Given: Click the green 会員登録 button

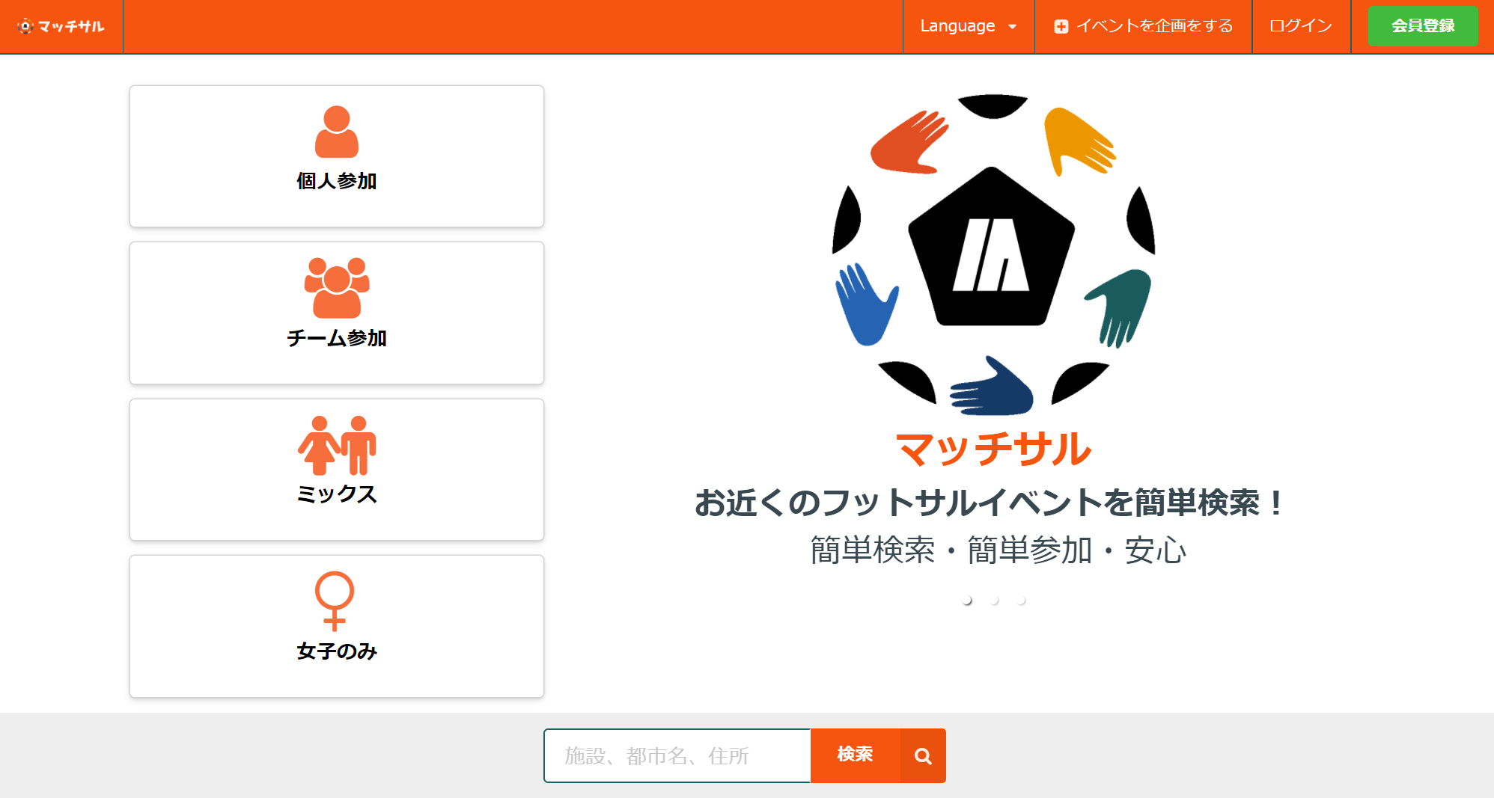Looking at the screenshot, I should coord(1423,26).
